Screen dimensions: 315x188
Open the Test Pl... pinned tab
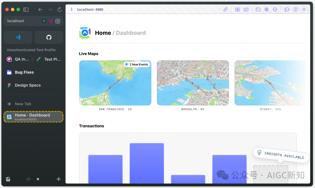point(48,59)
